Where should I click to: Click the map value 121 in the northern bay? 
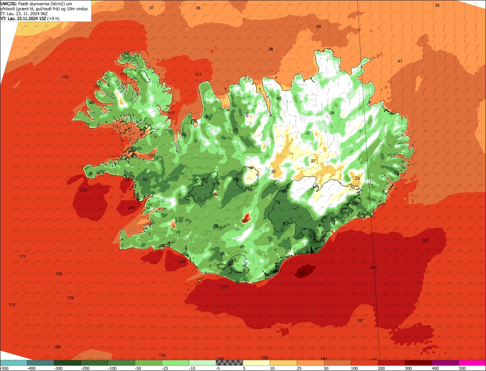tap(198, 74)
